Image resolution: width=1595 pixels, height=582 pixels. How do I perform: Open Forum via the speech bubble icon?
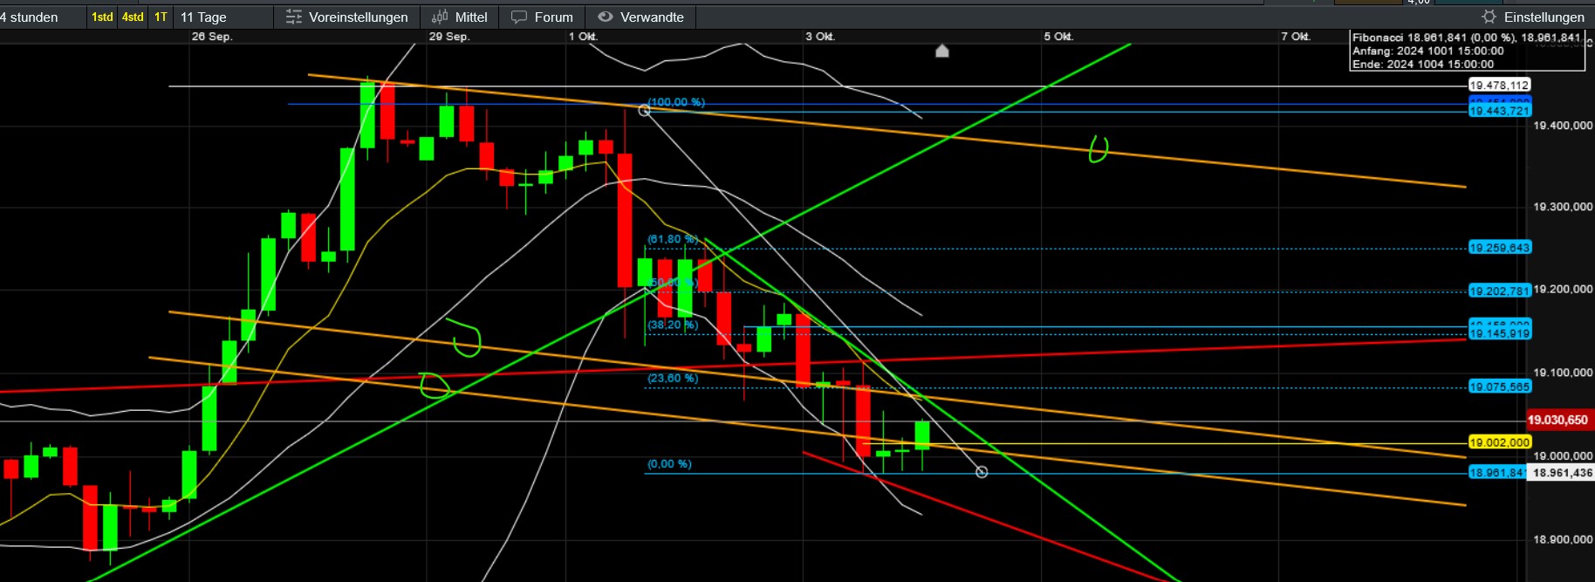[x=519, y=17]
